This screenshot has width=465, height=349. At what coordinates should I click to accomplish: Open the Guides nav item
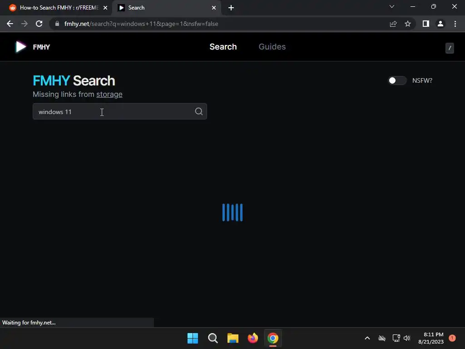[272, 47]
